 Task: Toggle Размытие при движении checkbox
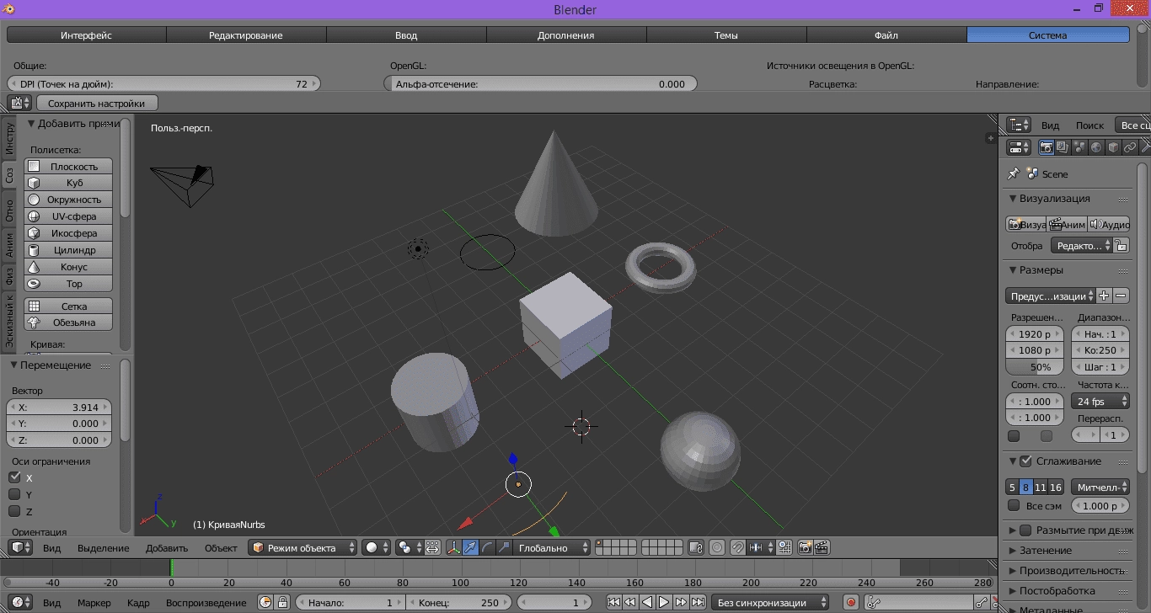1025,530
